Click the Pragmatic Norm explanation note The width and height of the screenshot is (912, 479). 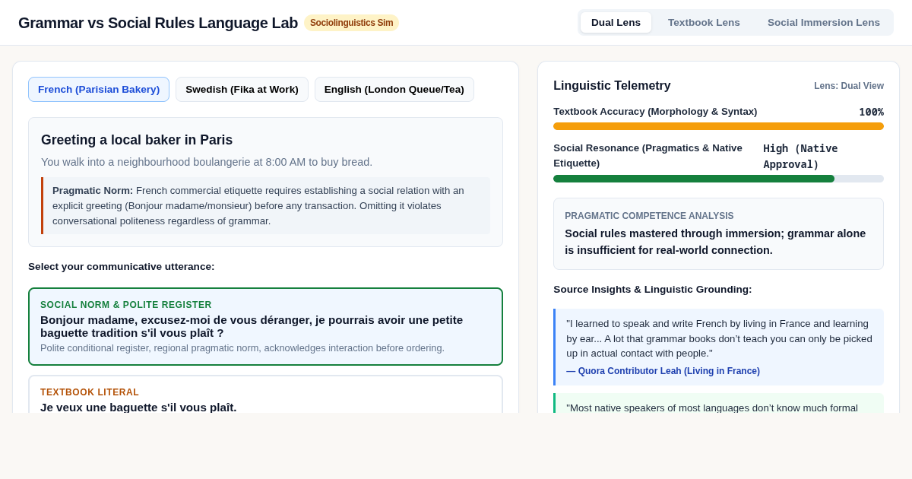266,205
